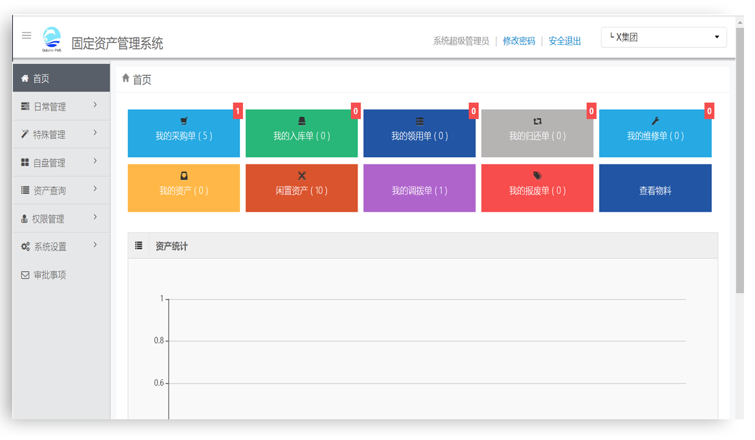Click the 修改密码 link

point(518,41)
